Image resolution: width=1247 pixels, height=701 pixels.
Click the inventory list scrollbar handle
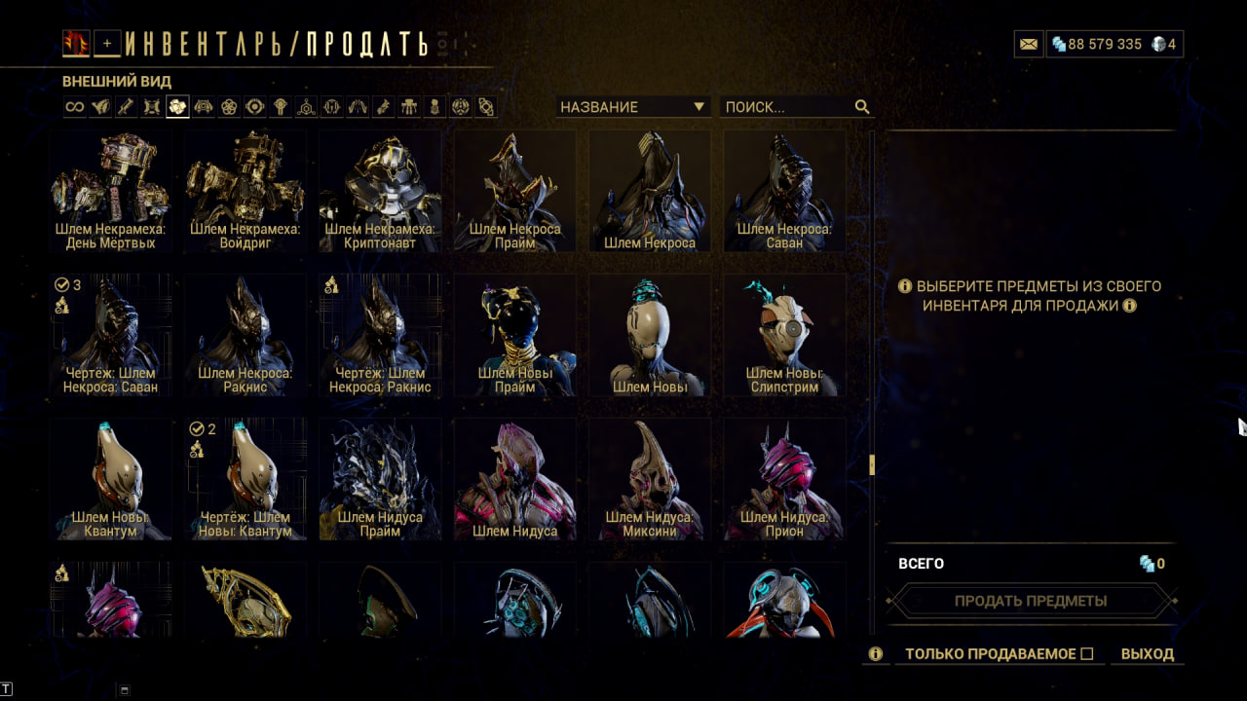(x=872, y=465)
